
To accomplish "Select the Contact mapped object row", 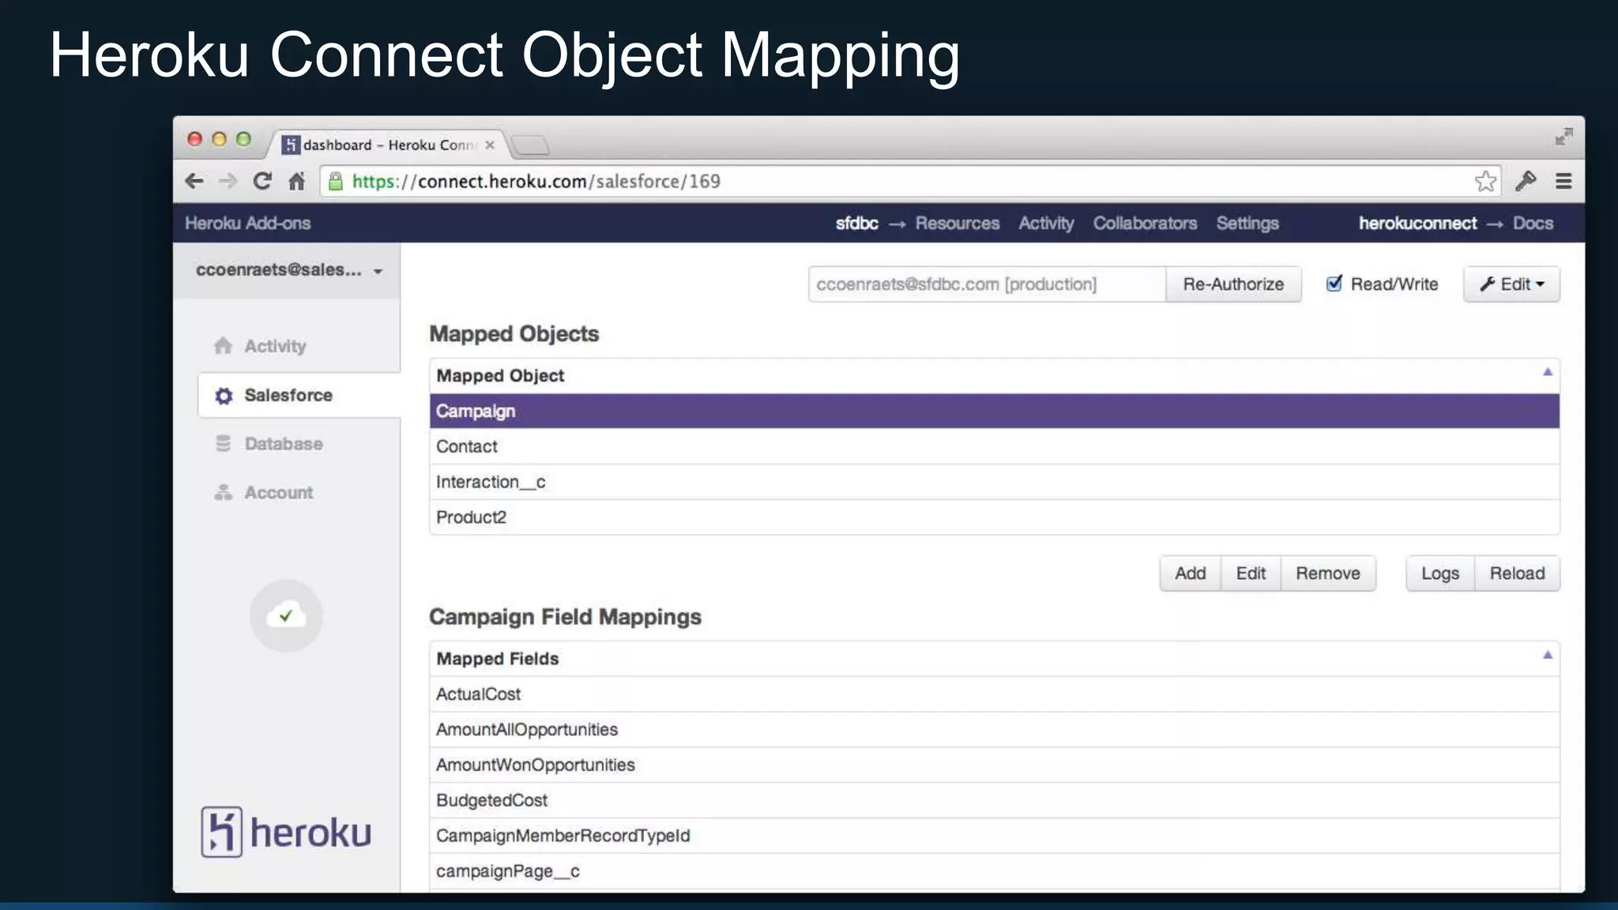I will click(995, 446).
